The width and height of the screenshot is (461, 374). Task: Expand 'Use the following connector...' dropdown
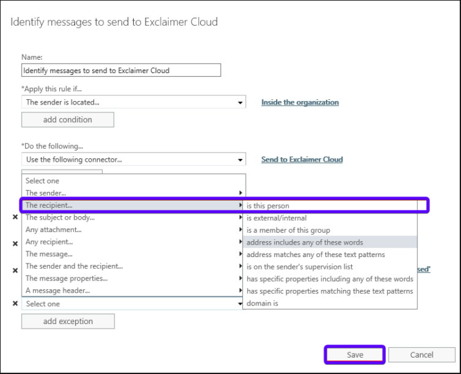click(x=133, y=160)
